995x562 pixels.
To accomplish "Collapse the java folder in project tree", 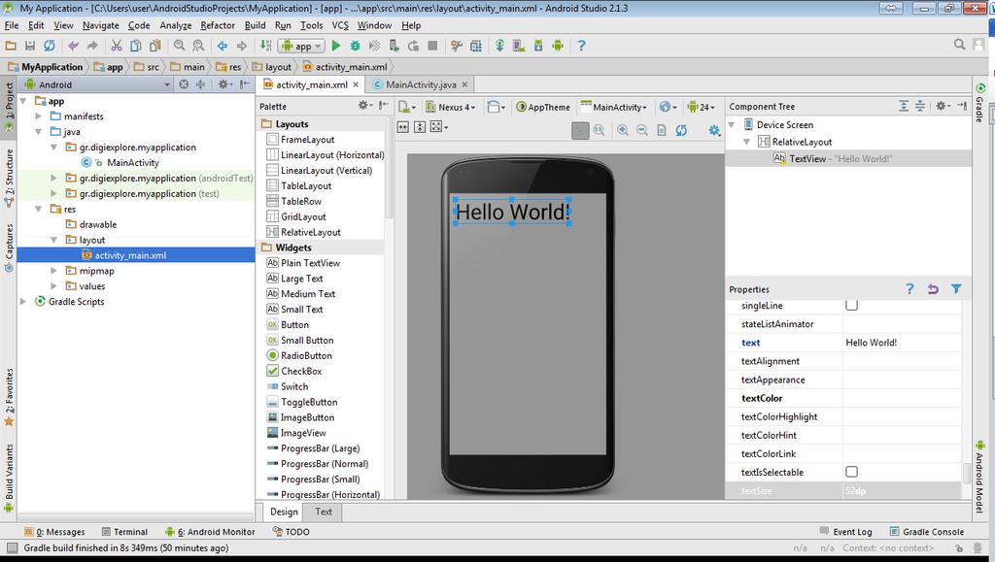I will (39, 132).
